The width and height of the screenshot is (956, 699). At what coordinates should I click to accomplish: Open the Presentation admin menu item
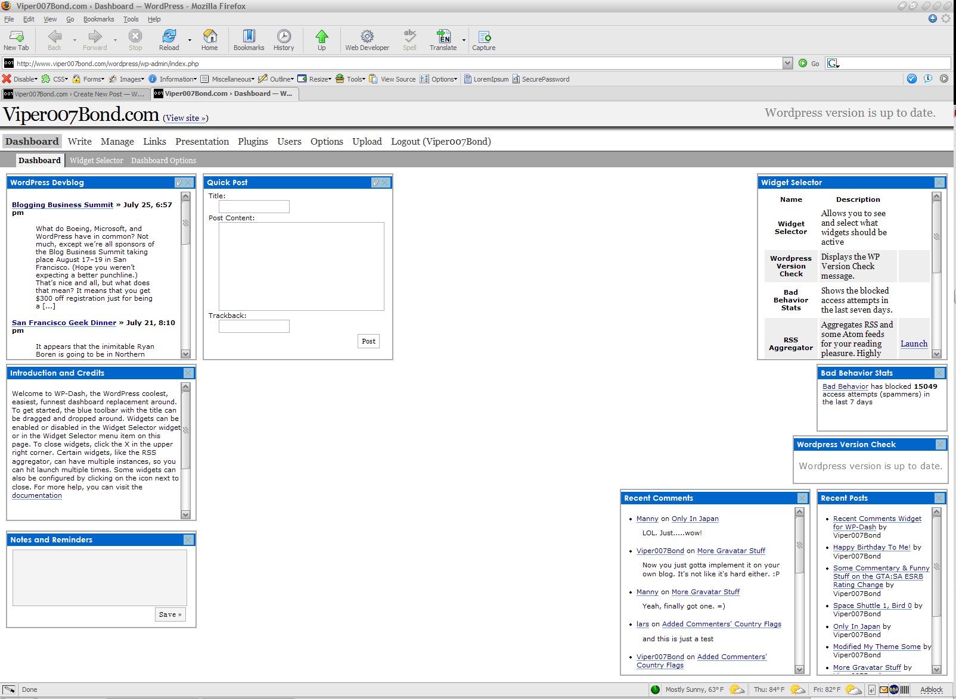point(202,142)
